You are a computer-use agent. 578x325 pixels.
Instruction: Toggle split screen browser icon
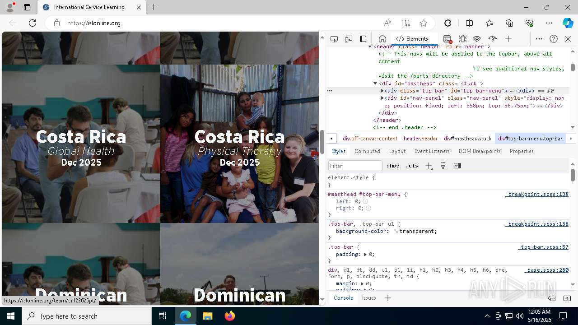[469, 23]
